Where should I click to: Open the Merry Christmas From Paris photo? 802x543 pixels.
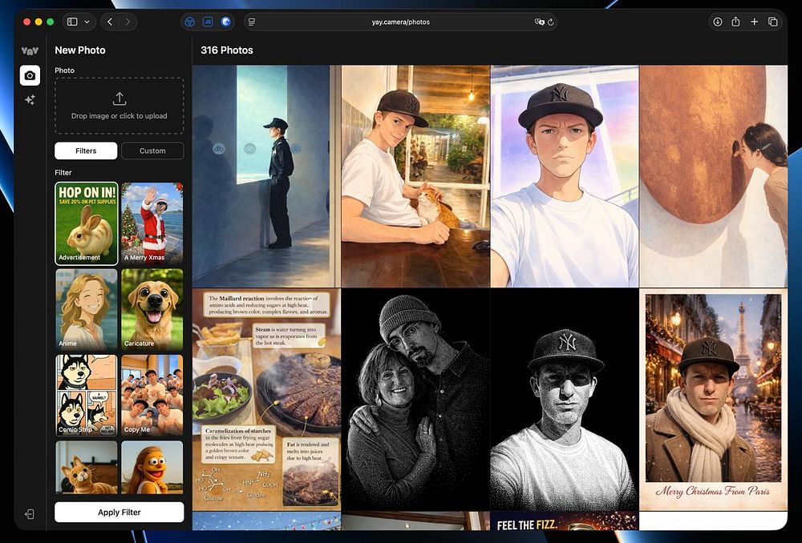tap(714, 400)
